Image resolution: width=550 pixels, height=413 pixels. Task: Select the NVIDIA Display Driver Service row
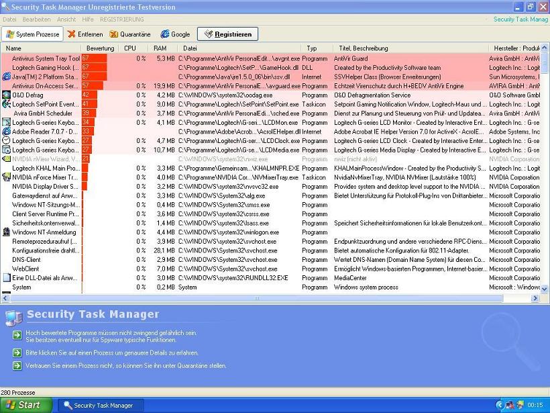pos(270,186)
